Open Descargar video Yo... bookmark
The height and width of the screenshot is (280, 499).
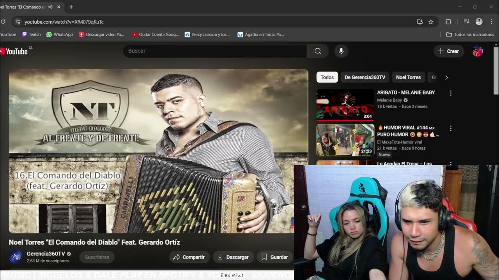[101, 35]
